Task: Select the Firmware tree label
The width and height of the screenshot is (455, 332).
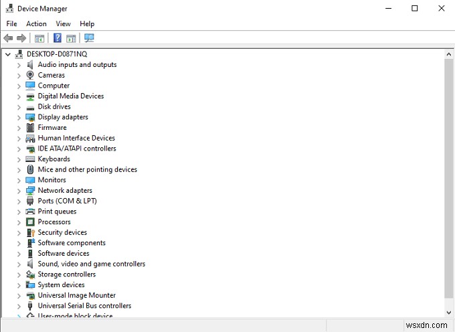Action: pyautogui.click(x=52, y=127)
